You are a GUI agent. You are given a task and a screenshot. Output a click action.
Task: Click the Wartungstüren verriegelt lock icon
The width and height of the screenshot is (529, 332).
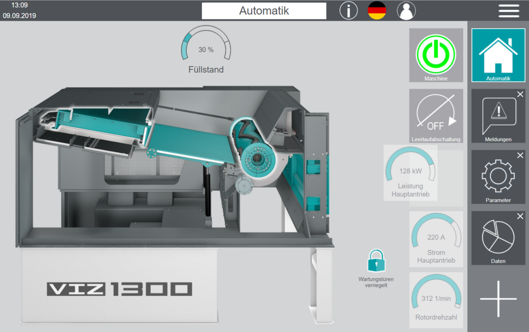click(x=377, y=259)
